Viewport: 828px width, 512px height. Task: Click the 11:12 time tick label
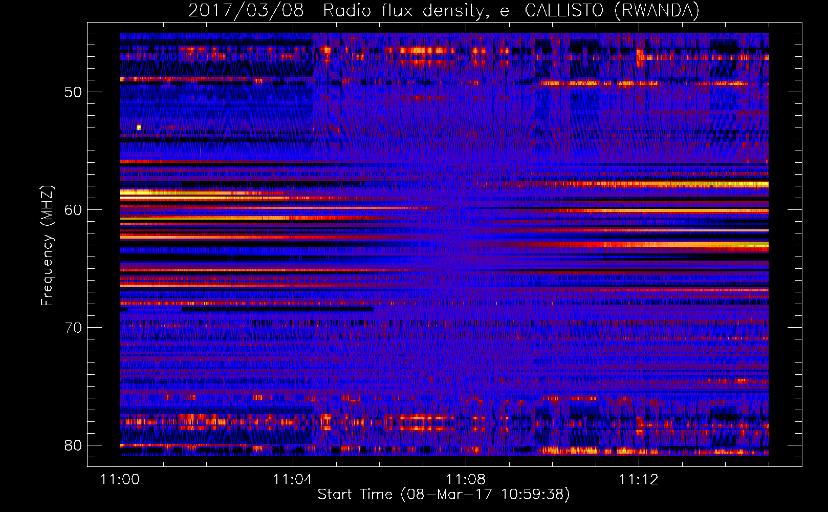[639, 479]
